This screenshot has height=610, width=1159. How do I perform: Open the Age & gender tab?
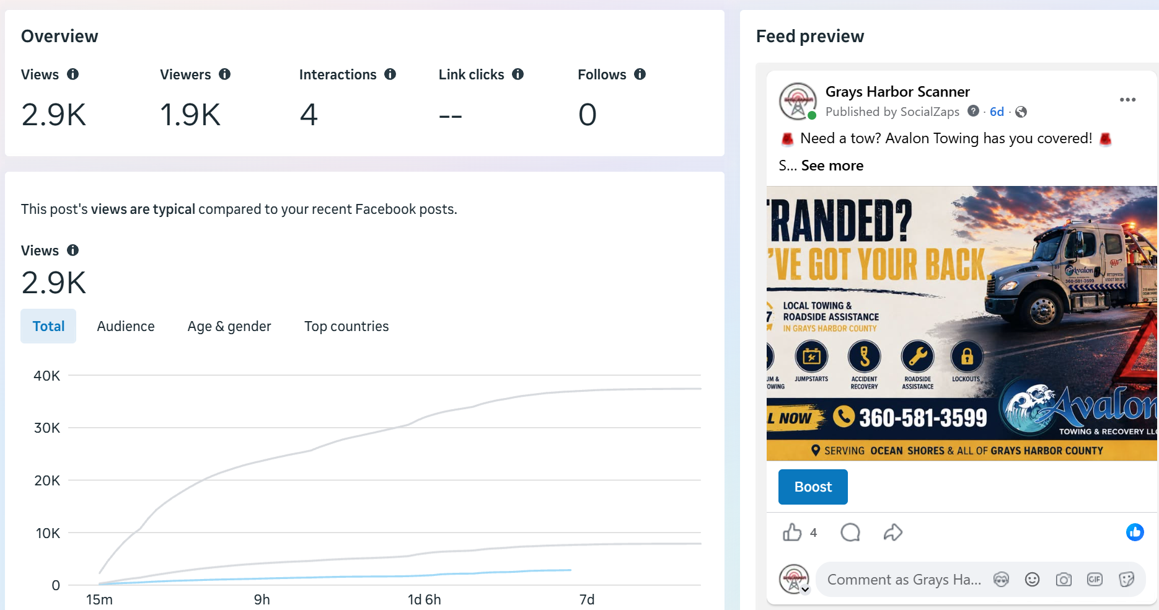[x=229, y=326]
